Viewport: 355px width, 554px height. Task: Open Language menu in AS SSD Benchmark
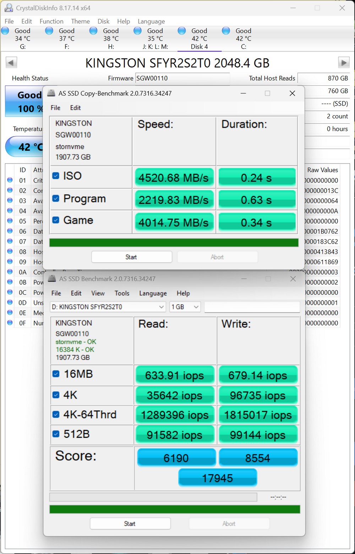click(153, 293)
